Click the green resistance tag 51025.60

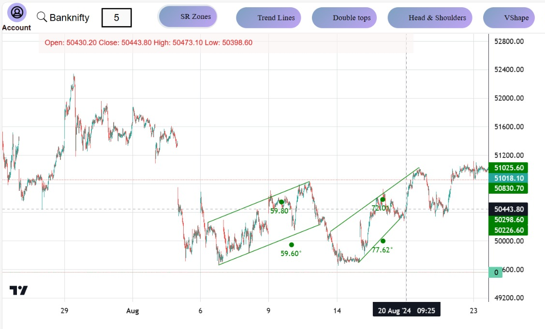click(508, 168)
